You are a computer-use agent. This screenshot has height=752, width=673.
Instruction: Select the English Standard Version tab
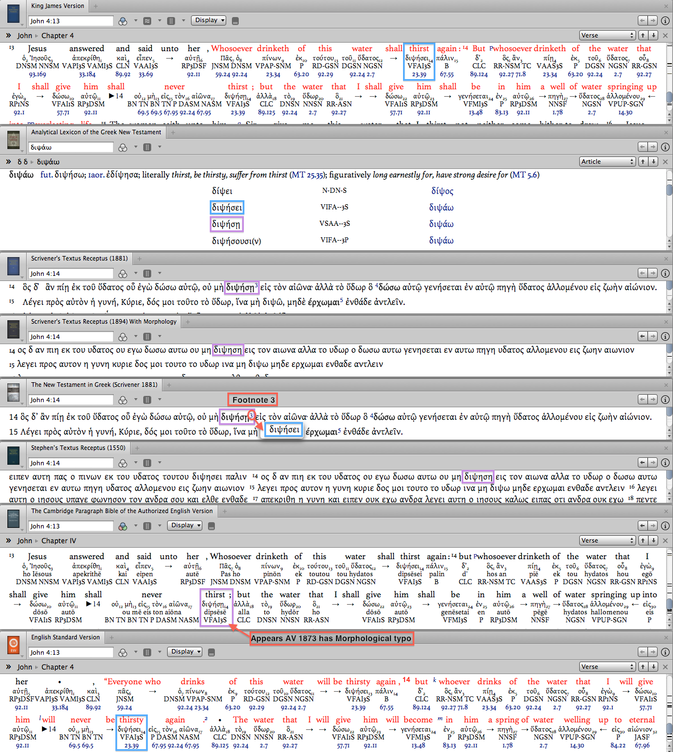[65, 637]
